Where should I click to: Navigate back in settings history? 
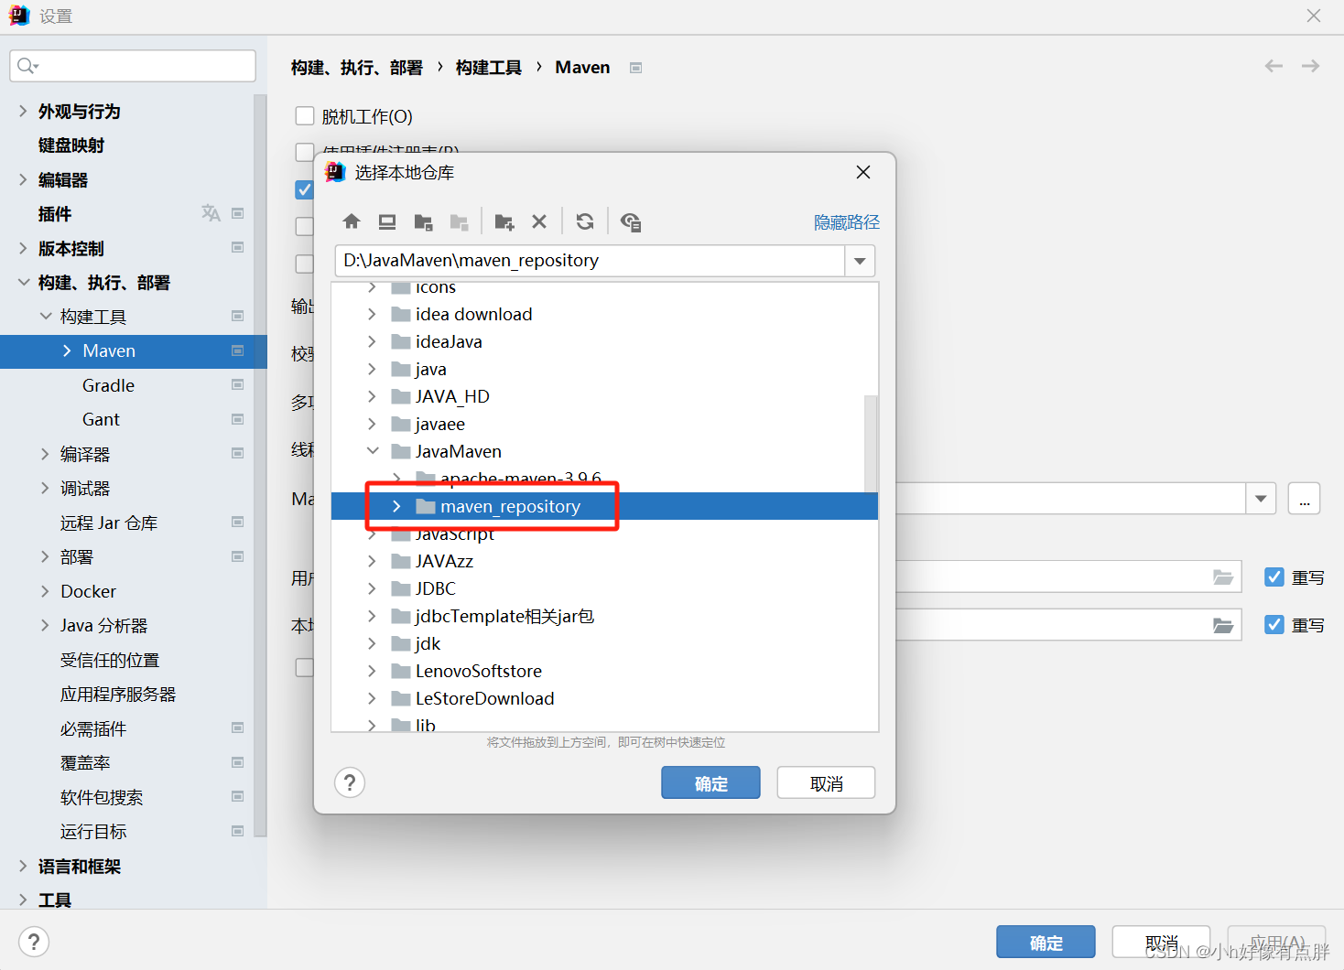1274,66
